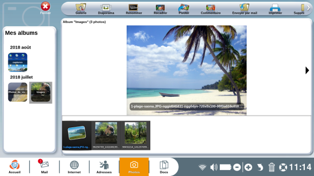Print the photo with Imprimer
The image size is (314, 176).
(x=275, y=9)
